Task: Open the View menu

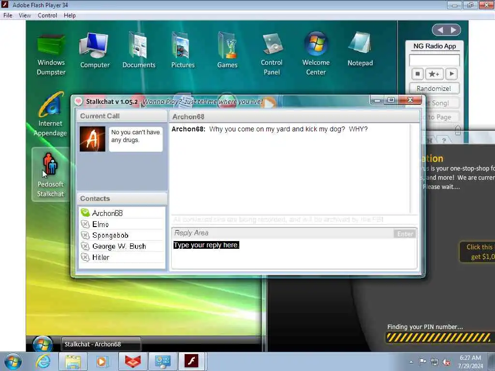Action: pos(25,15)
